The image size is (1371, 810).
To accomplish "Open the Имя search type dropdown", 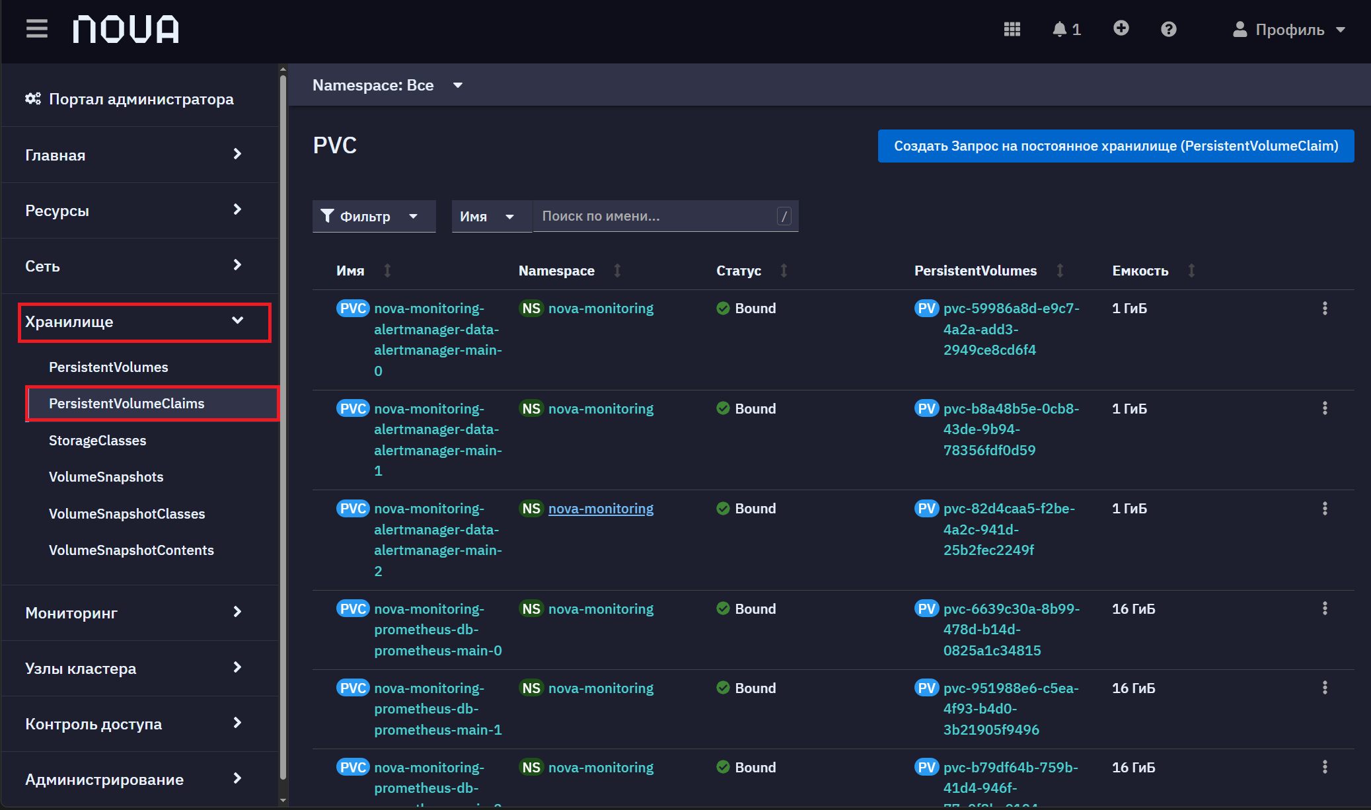I will [x=492, y=216].
